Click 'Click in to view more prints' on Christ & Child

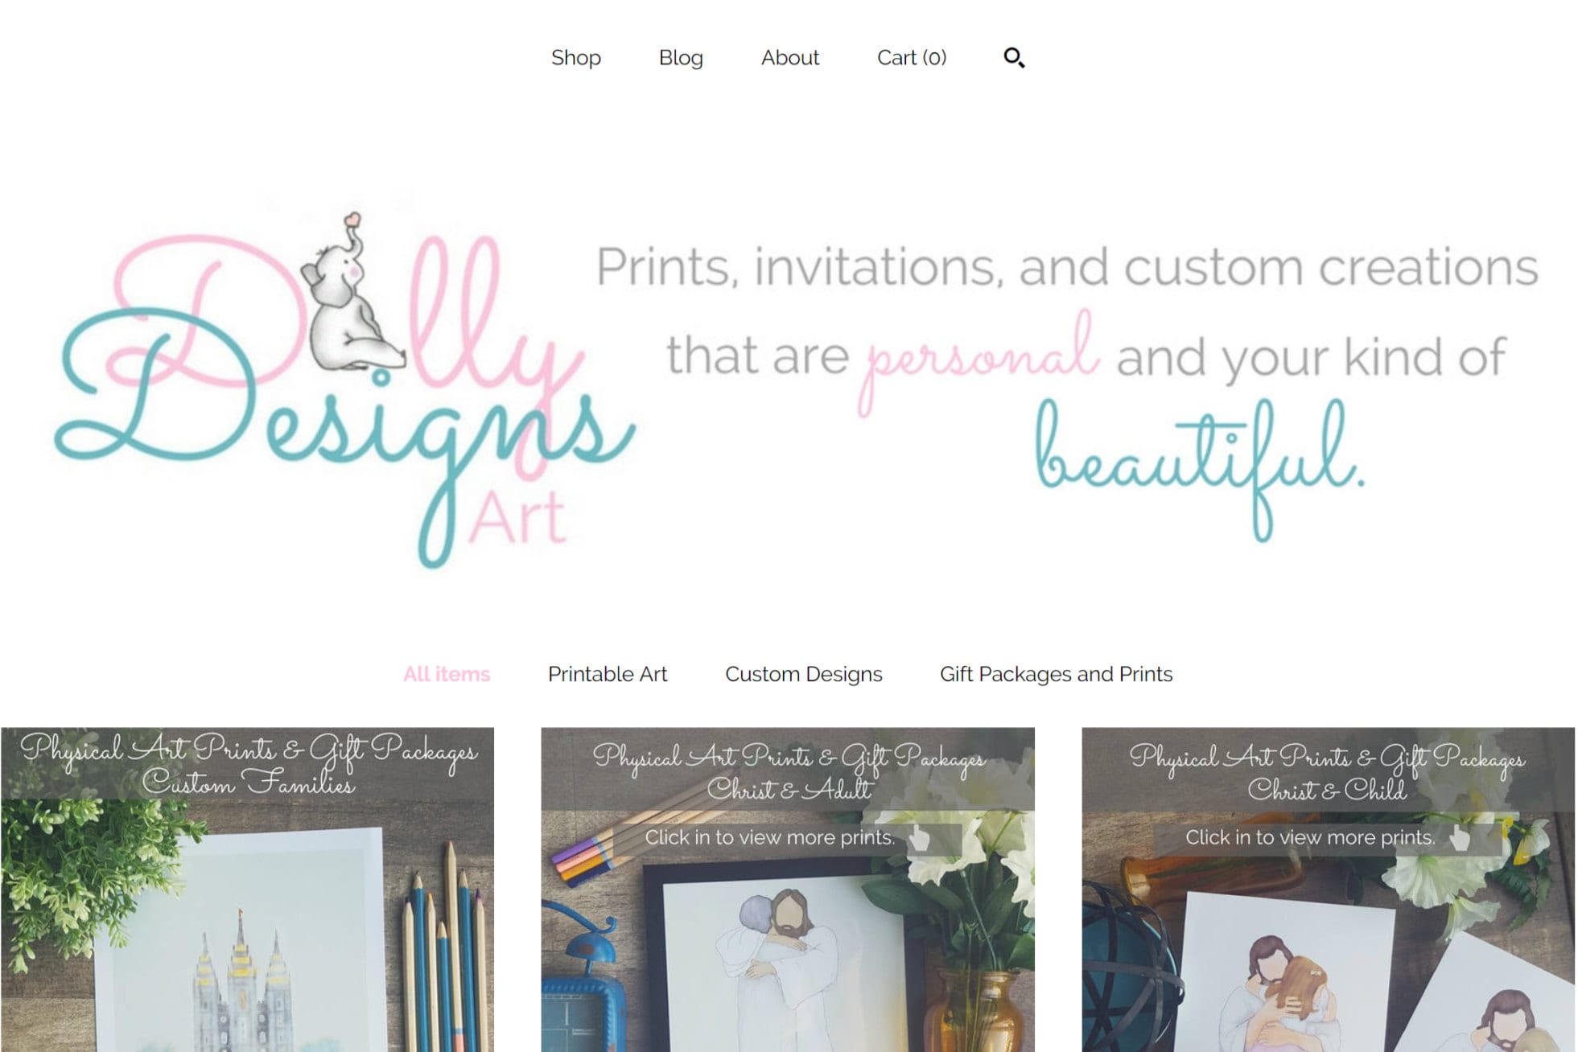1310,838
